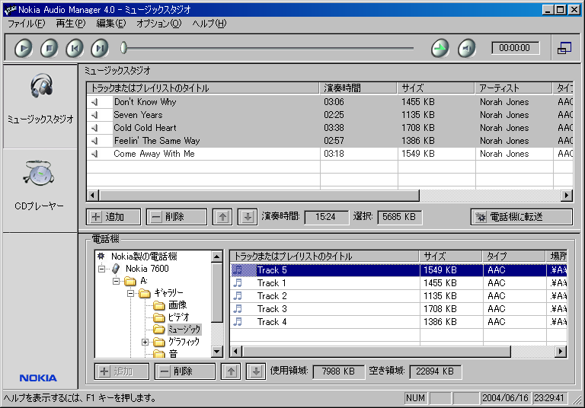The image size is (585, 408).
Task: Click the A: drive folder icon
Action: [x=129, y=281]
